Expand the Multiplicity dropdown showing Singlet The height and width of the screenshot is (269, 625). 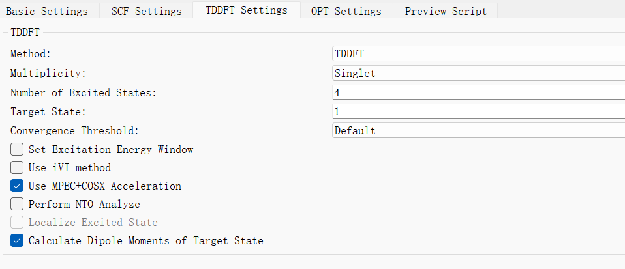tap(478, 73)
